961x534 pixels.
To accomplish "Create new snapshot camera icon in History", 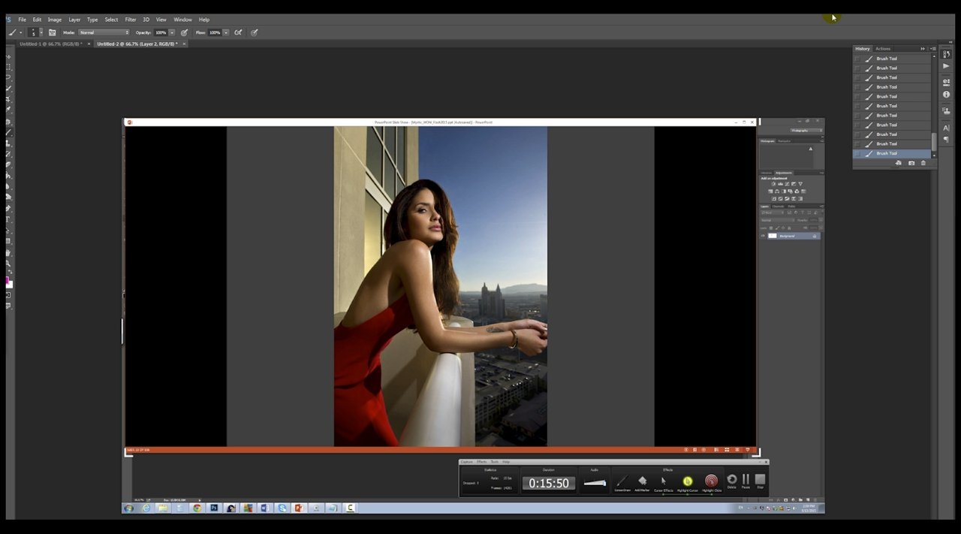I will tap(911, 163).
